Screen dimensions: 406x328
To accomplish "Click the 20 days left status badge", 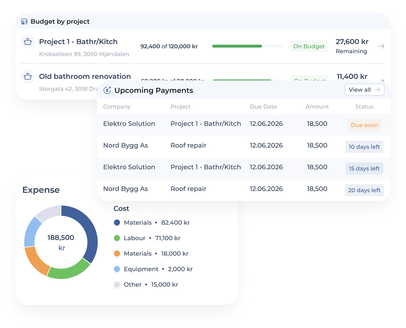I will coord(364,190).
